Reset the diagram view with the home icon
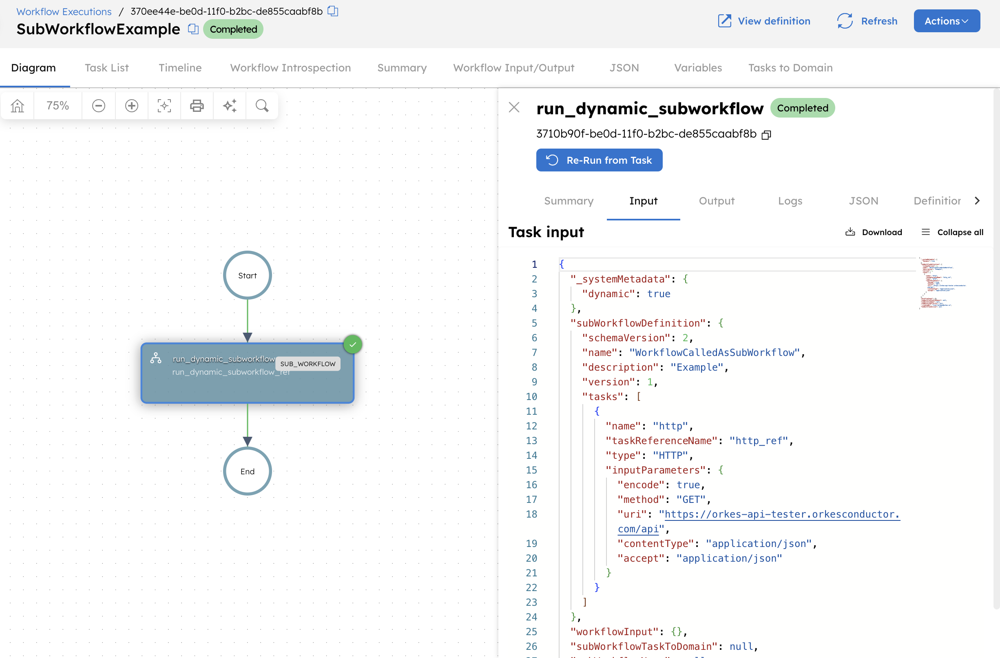This screenshot has height=658, width=1000. [17, 106]
